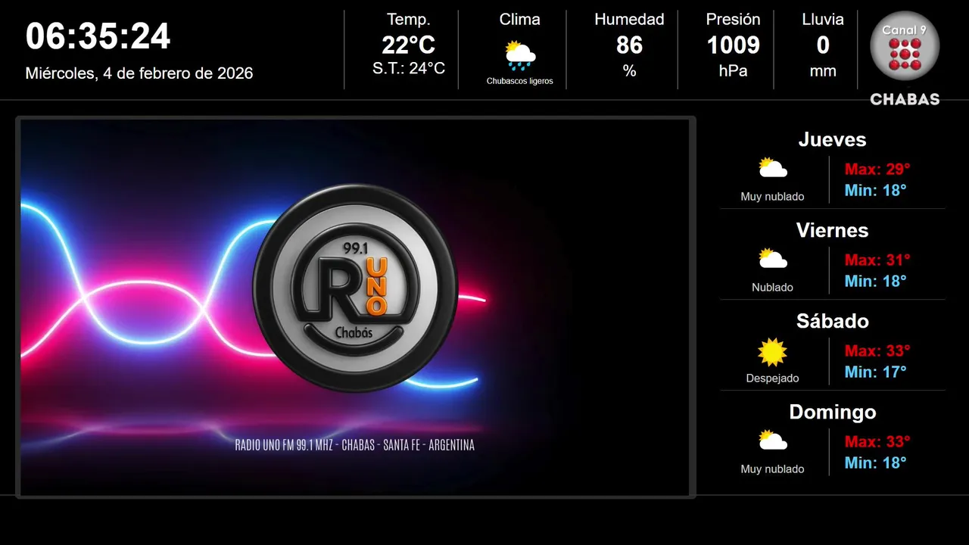Viewport: 969px width, 545px height.
Task: Click the clock showing 06:35:24
Action: tap(98, 36)
